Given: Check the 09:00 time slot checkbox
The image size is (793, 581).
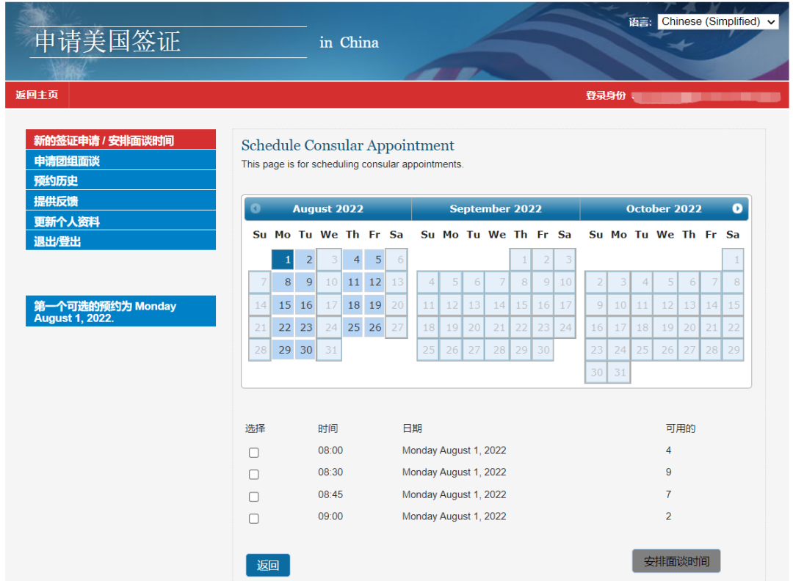Looking at the screenshot, I should pyautogui.click(x=254, y=519).
